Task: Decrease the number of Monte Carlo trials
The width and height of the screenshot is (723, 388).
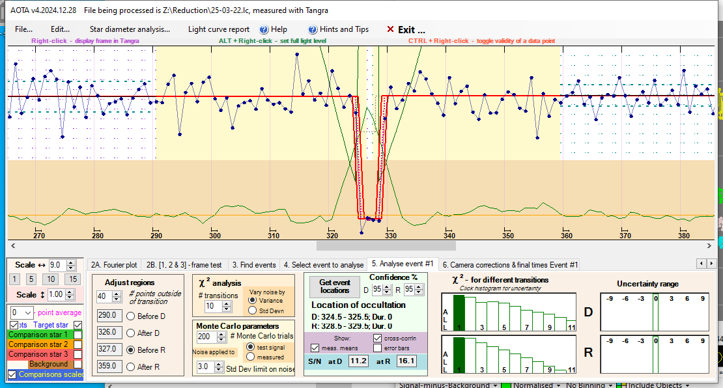Action: tap(222, 340)
